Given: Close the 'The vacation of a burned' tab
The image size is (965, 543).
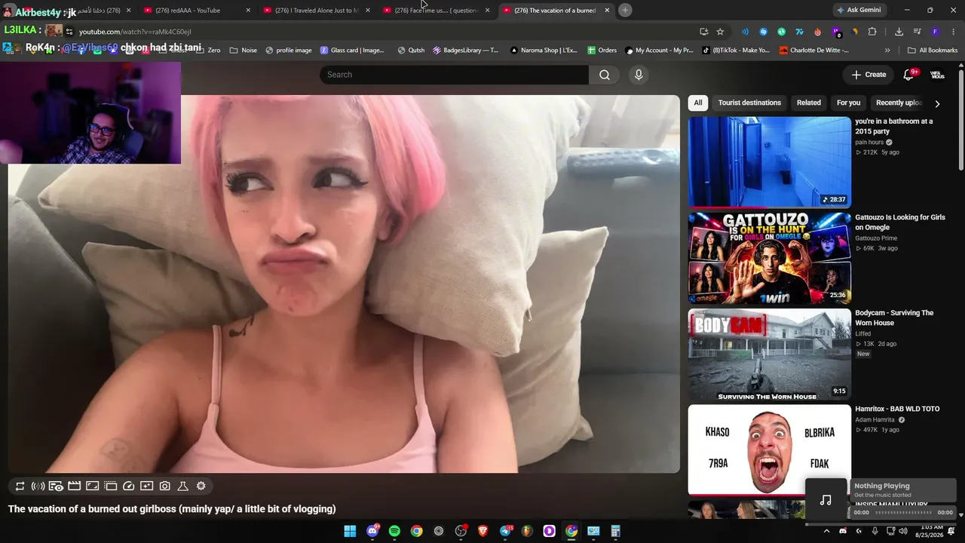Looking at the screenshot, I should [607, 11].
